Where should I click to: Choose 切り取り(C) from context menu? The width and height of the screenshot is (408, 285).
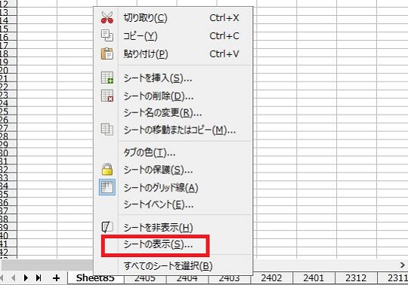pyautogui.click(x=173, y=18)
